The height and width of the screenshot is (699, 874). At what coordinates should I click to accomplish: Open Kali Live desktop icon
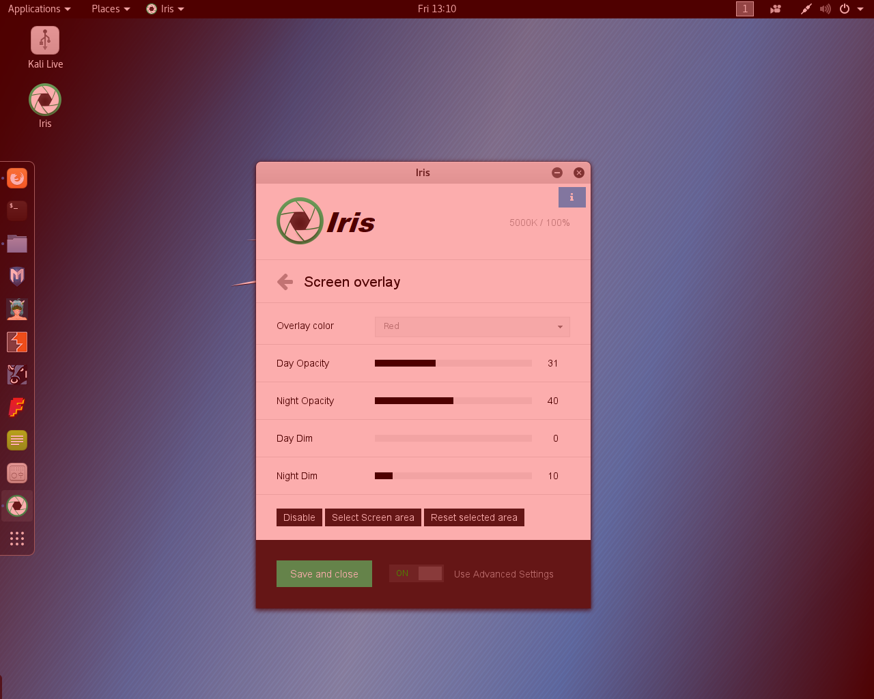[45, 48]
